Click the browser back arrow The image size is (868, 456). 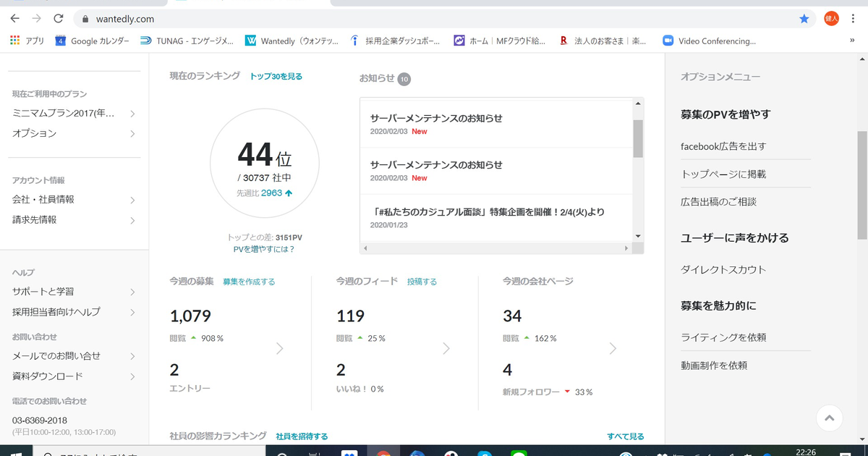click(x=15, y=19)
